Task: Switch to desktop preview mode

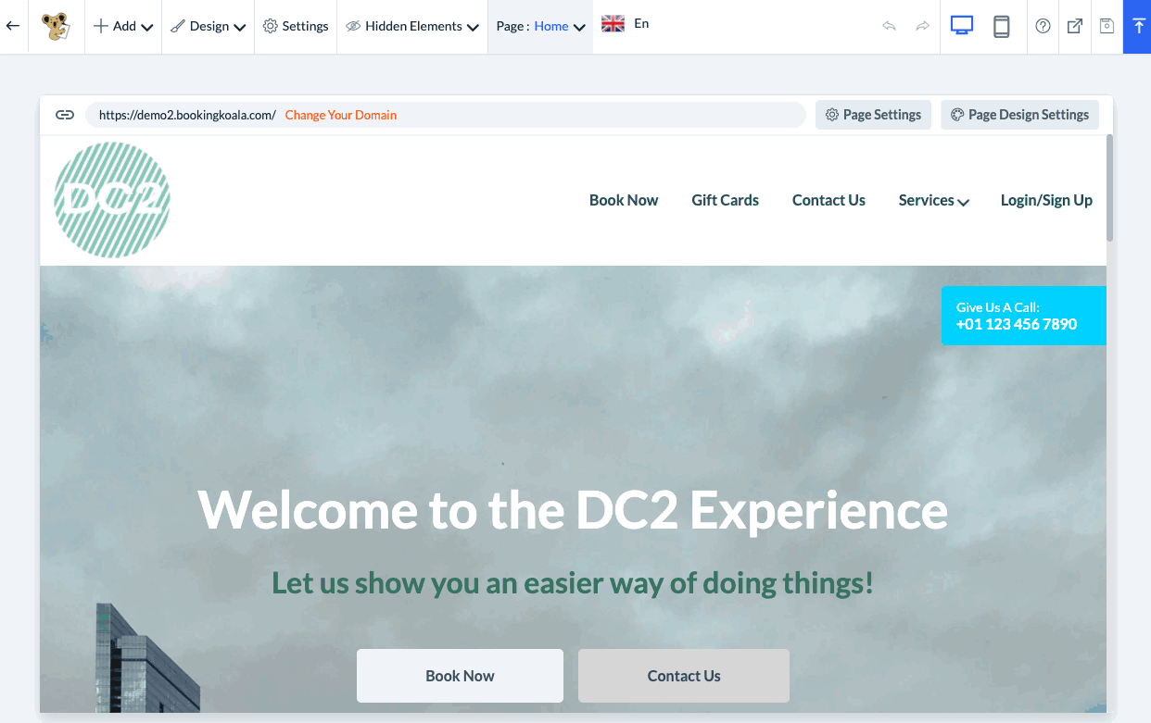Action: [962, 26]
